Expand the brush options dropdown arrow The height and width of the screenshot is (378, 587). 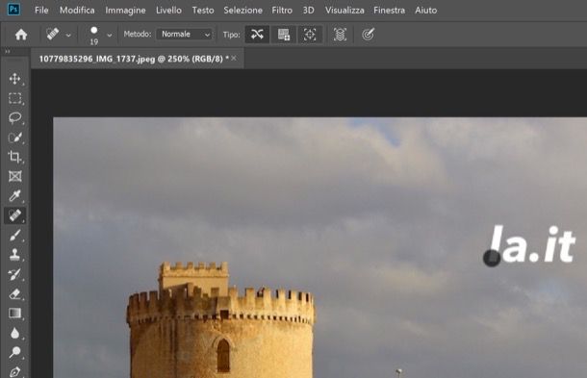point(110,36)
